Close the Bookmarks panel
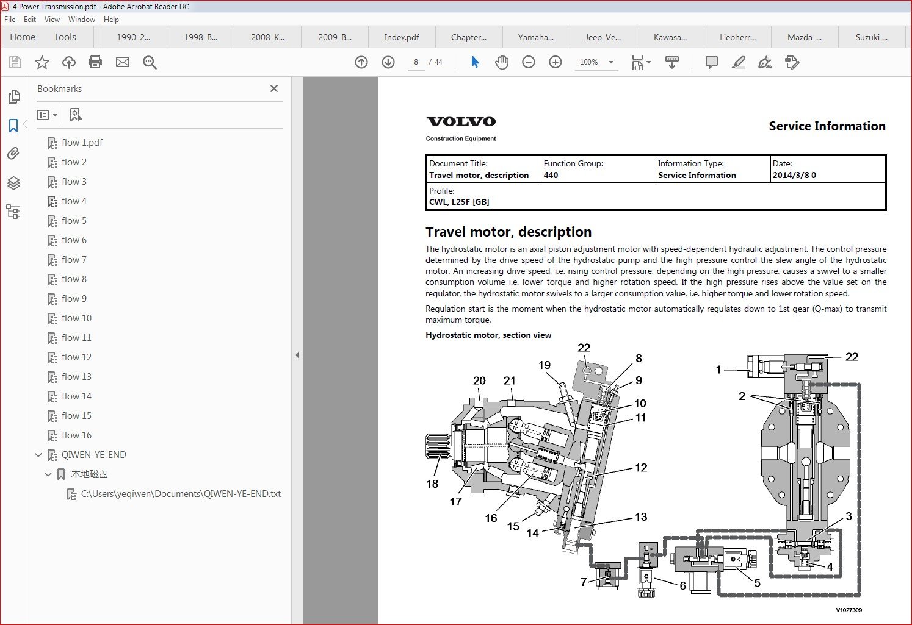This screenshot has width=912, height=625. pyautogui.click(x=274, y=88)
